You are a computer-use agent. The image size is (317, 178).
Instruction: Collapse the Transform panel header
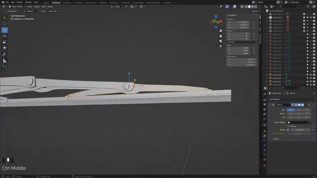(232, 15)
